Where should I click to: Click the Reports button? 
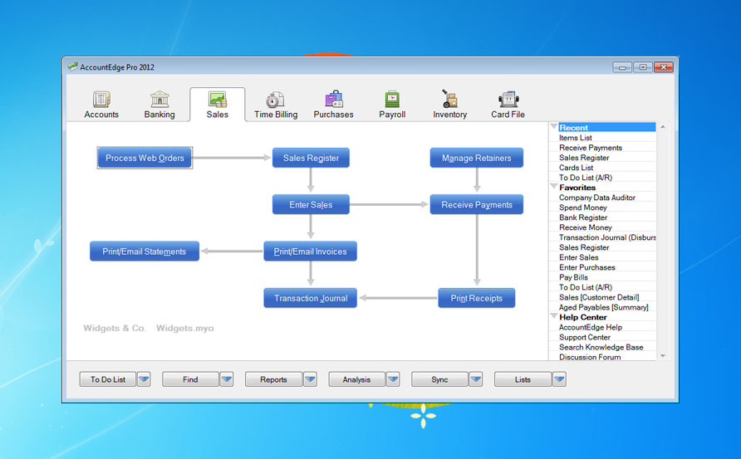(273, 379)
